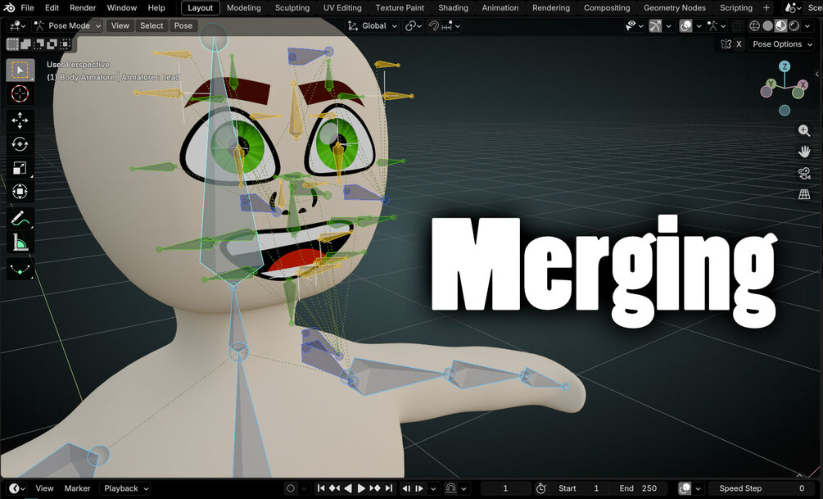Pick the Measure tool

pos(20,243)
